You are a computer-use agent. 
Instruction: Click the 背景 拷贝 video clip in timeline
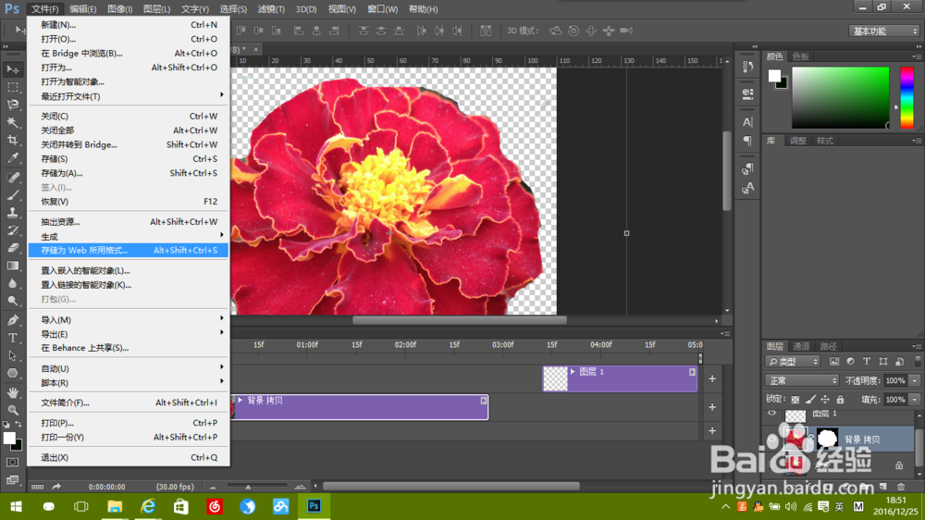click(x=361, y=407)
